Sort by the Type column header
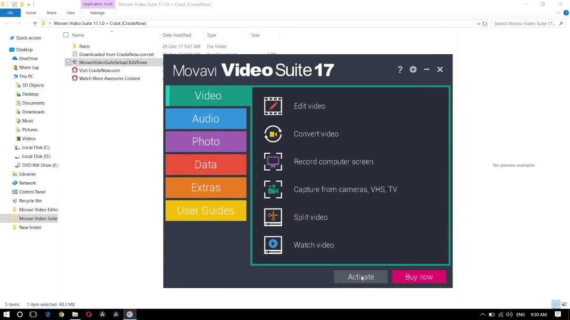Viewport: 570px width, 320px height. coord(212,35)
